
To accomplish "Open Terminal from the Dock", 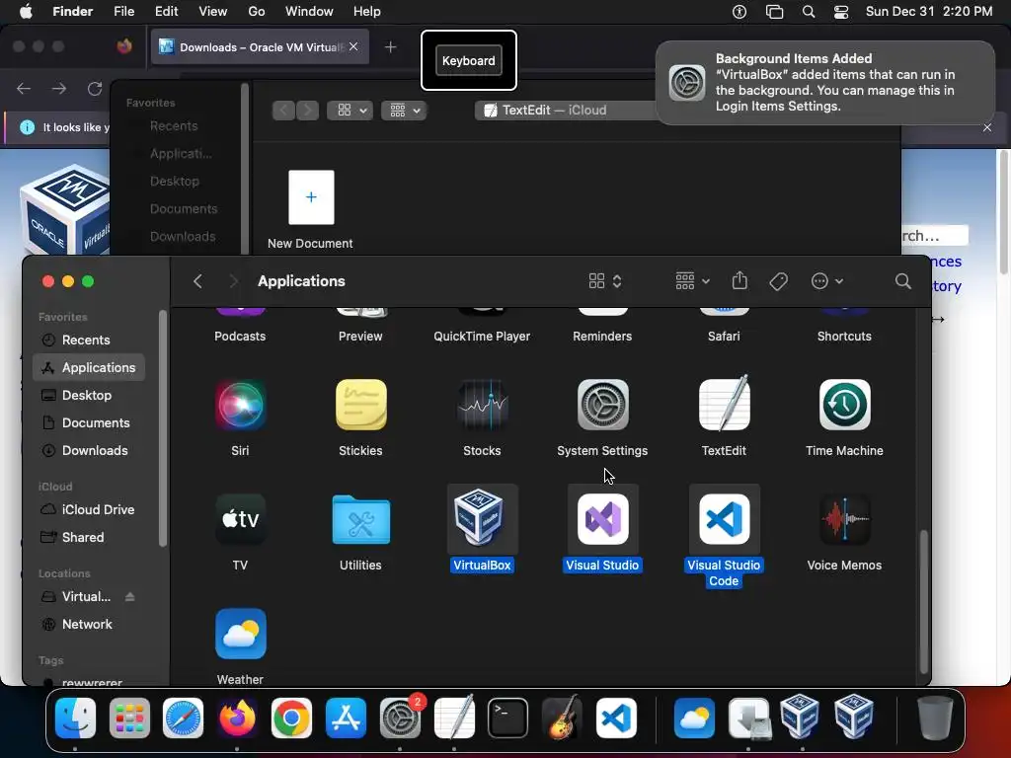I will (507, 718).
